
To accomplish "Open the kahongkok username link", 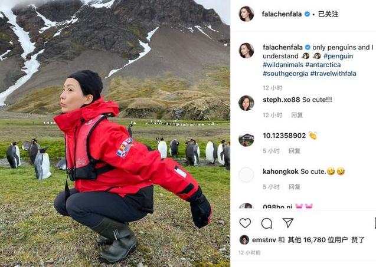I will click(x=280, y=172).
